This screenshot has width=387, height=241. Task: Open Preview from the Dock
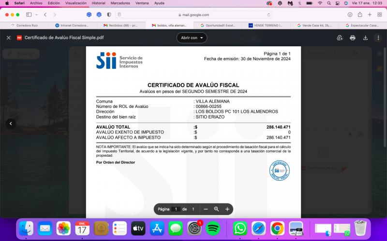pyautogui.click(x=296, y=228)
